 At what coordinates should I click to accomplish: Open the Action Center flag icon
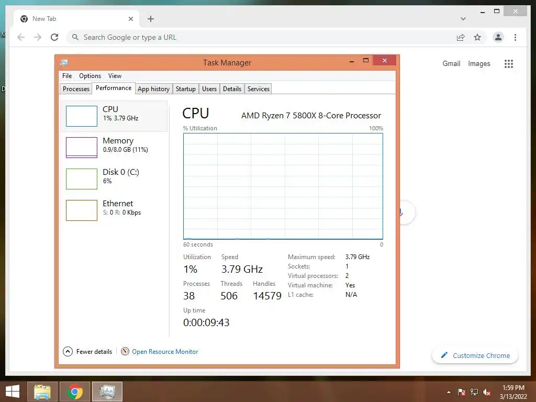461,392
